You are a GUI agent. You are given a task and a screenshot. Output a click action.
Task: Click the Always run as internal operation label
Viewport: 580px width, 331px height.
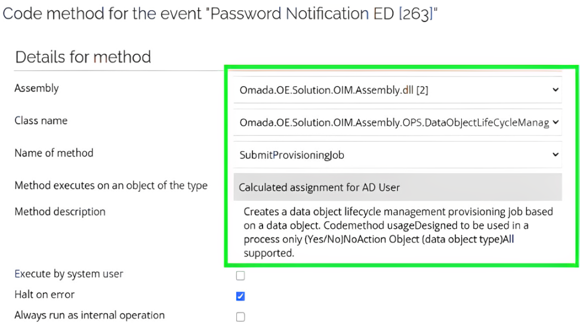click(90, 315)
